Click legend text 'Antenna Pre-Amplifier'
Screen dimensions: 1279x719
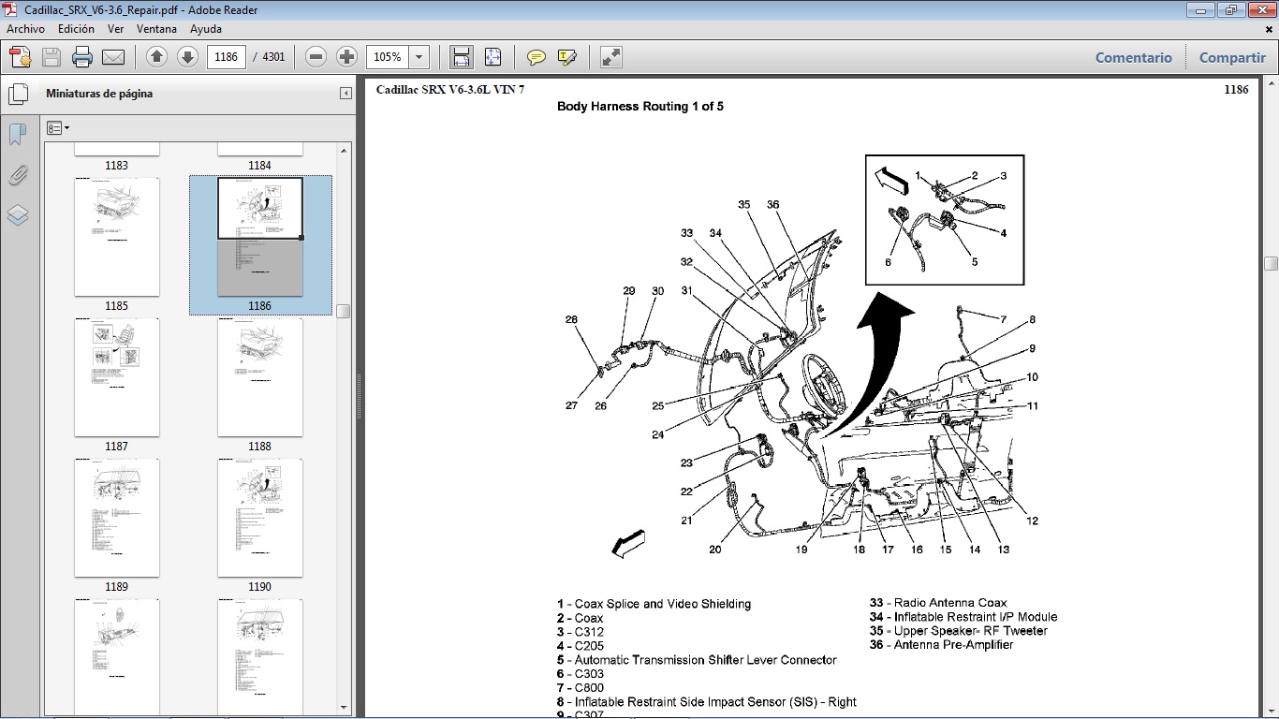(x=953, y=645)
